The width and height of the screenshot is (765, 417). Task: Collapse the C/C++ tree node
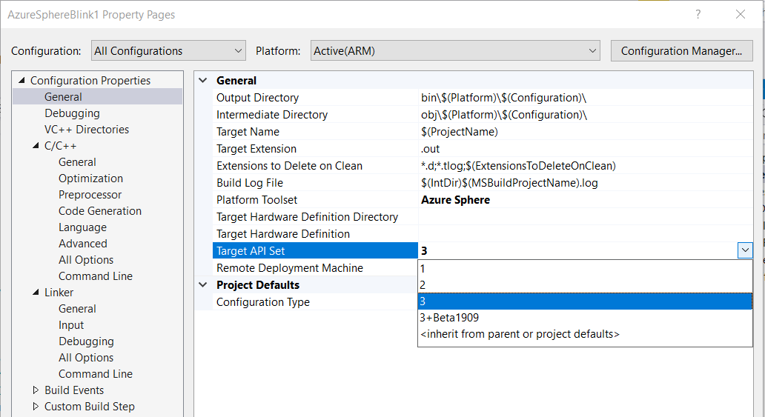(x=36, y=146)
